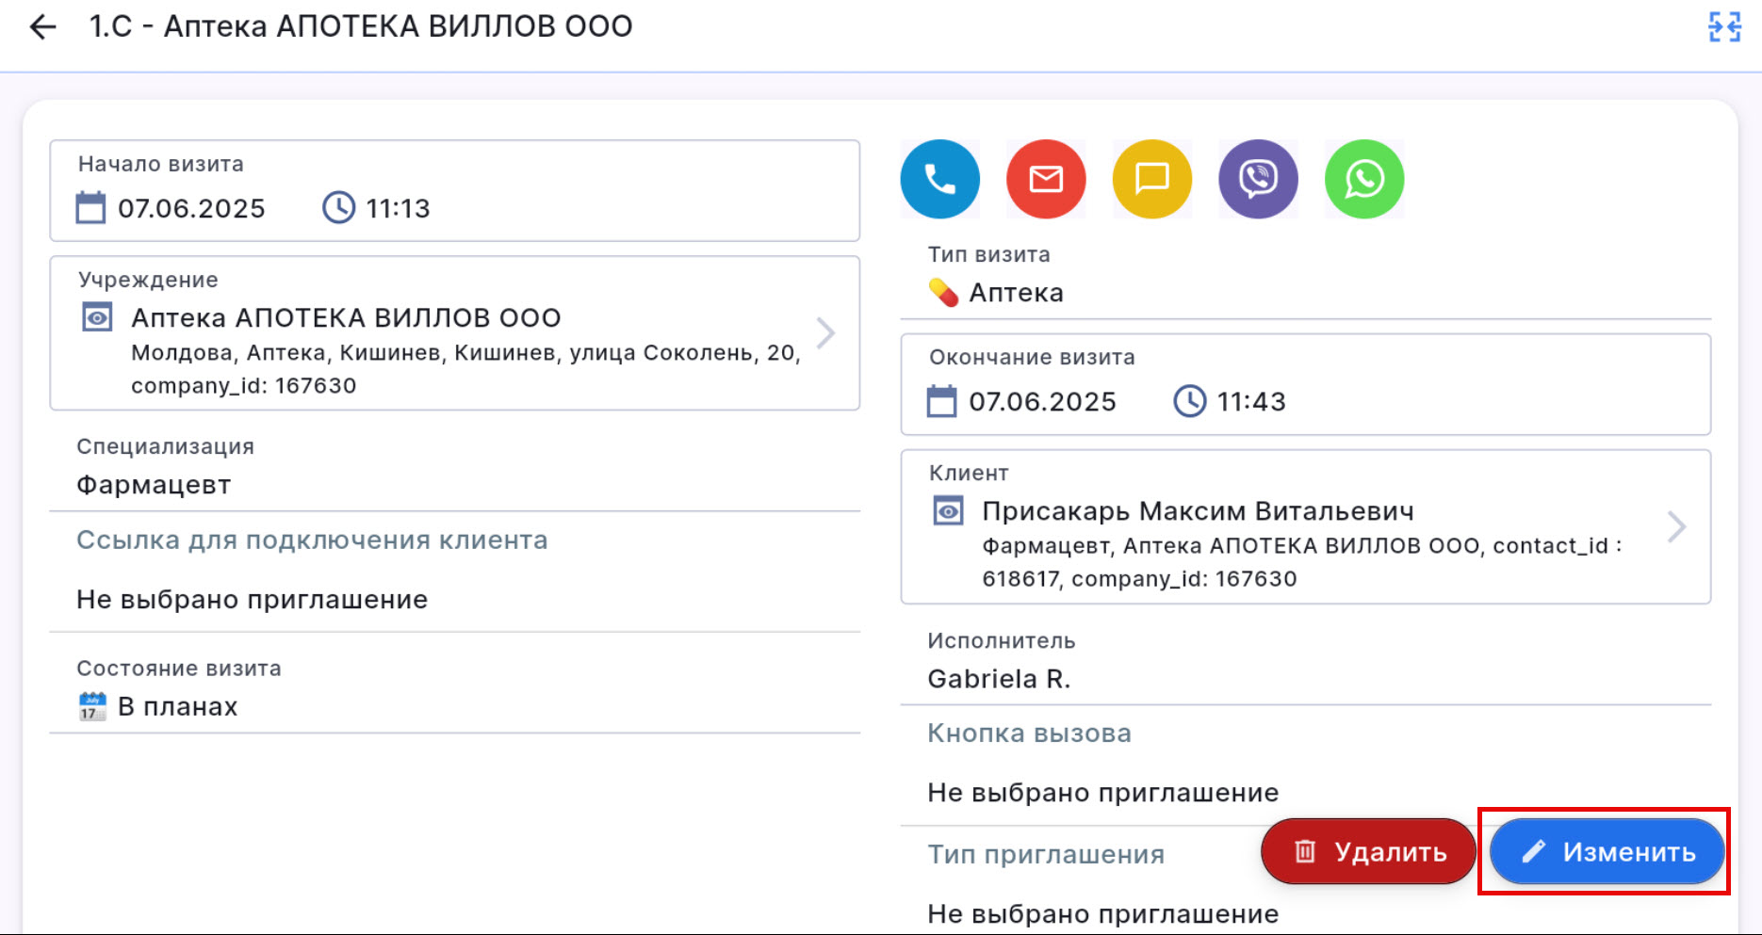Send an email to the client
This screenshot has height=935, width=1762.
[x=1046, y=179]
